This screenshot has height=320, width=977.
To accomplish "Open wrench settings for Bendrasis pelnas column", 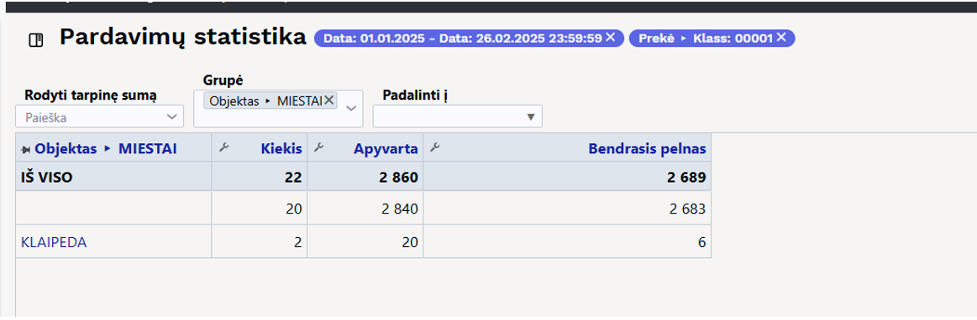I will click(x=434, y=148).
